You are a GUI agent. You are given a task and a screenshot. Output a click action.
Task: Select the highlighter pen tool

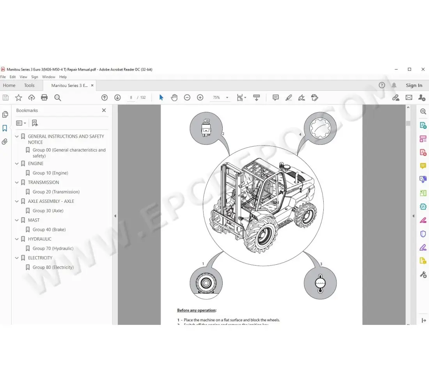click(289, 97)
